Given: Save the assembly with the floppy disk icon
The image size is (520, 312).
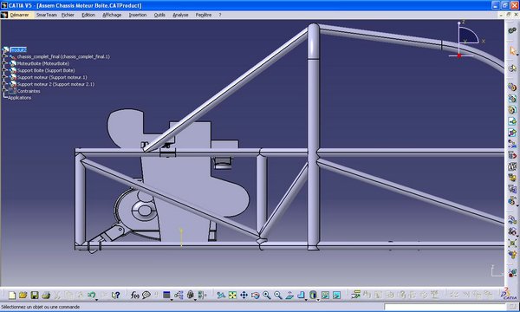Looking at the screenshot, I should (x=35, y=295).
